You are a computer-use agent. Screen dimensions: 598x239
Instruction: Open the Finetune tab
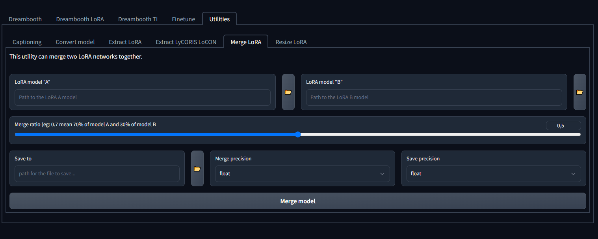tap(184, 19)
